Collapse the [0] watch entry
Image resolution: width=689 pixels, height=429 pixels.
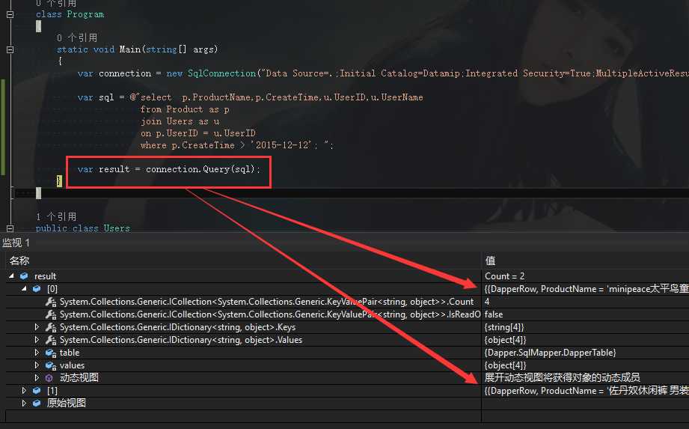tap(24, 289)
